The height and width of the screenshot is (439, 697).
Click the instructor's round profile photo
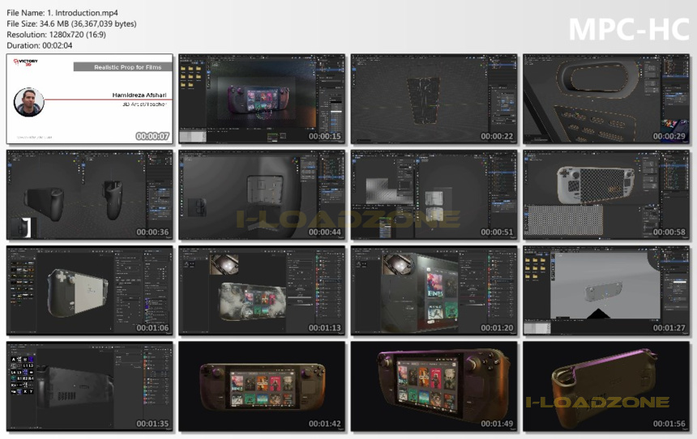(x=29, y=102)
